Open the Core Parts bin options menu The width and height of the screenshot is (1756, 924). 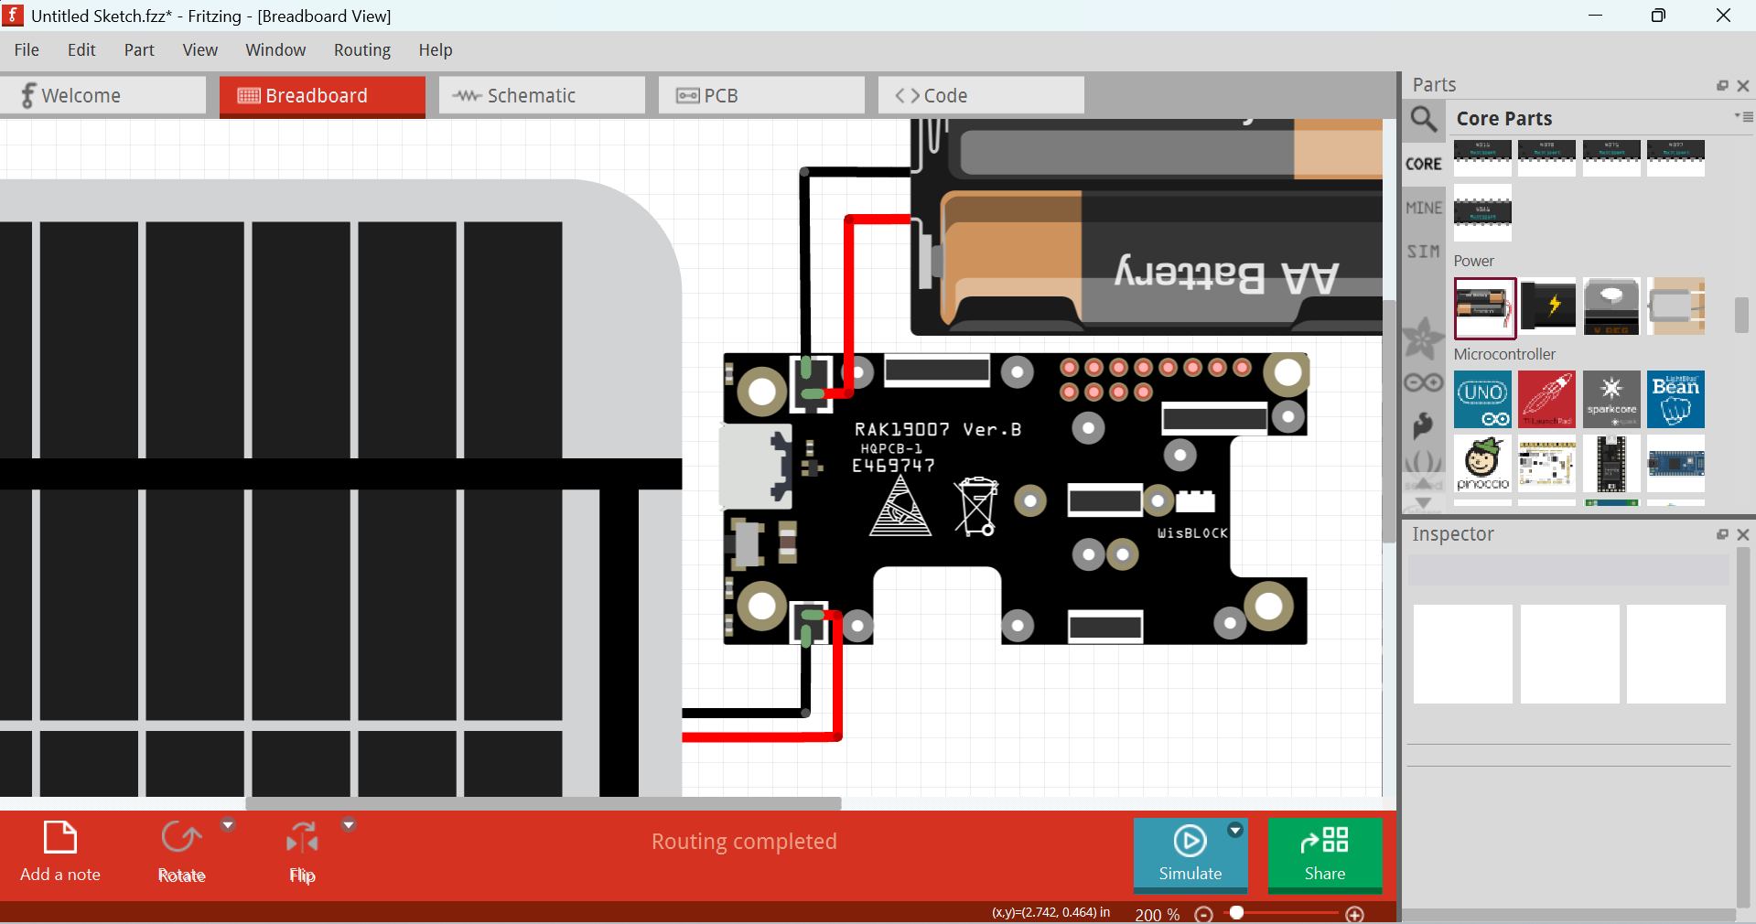coord(1743,117)
